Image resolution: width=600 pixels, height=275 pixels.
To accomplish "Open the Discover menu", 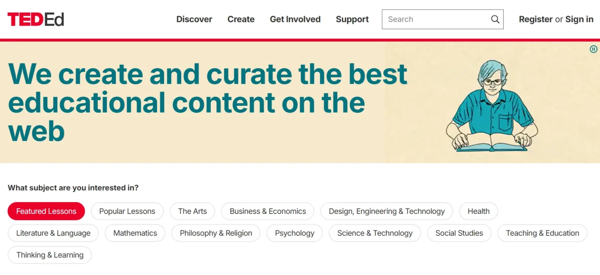I will (194, 19).
